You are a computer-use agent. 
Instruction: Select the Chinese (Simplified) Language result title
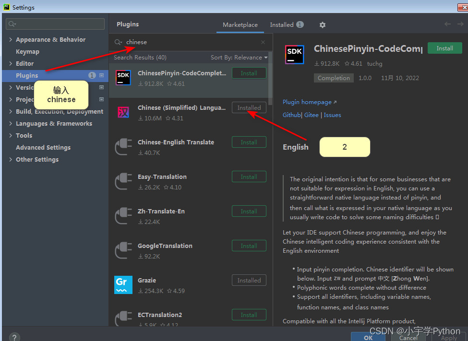[x=181, y=108]
